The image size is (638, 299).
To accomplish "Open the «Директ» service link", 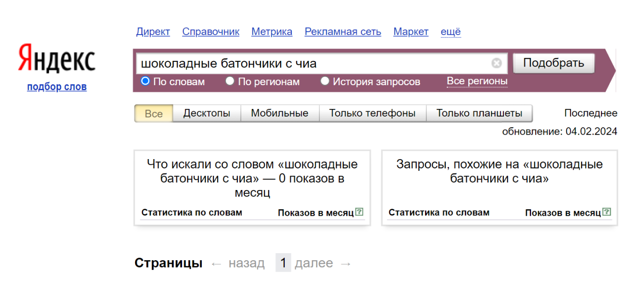I will click(153, 31).
